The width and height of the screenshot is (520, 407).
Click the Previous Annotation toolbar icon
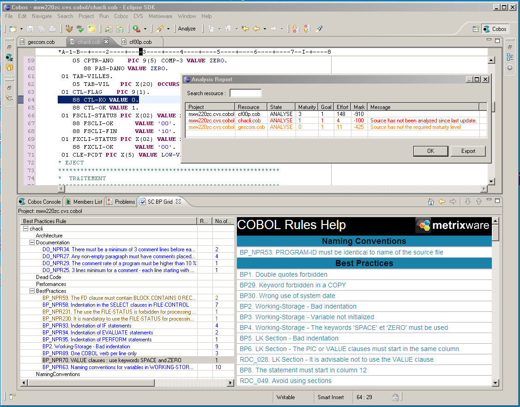(x=307, y=29)
